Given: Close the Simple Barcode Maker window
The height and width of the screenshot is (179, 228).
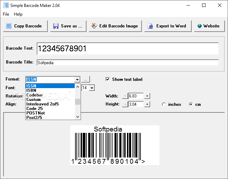Looking at the screenshot, I should [220, 6].
